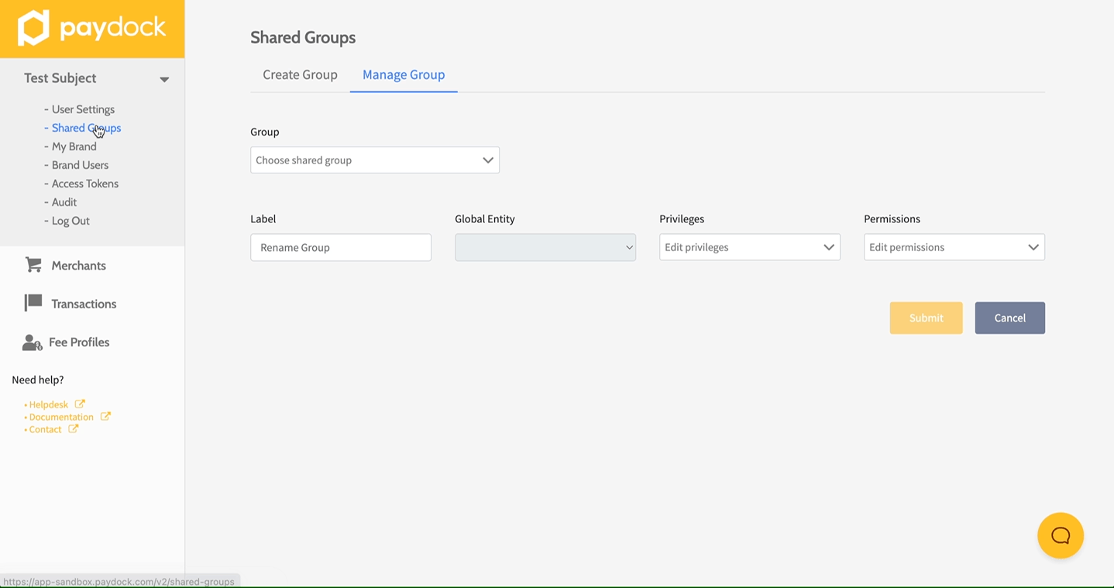This screenshot has width=1114, height=588.
Task: Open the chat support bubble icon
Action: [x=1060, y=535]
